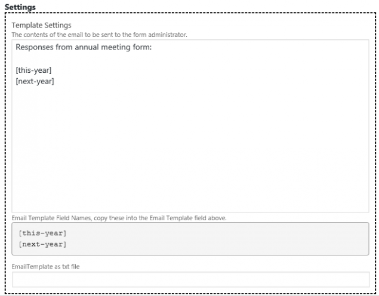Click [next-year] in the field names box
Viewport: 379px width, 296px height.
pos(42,244)
